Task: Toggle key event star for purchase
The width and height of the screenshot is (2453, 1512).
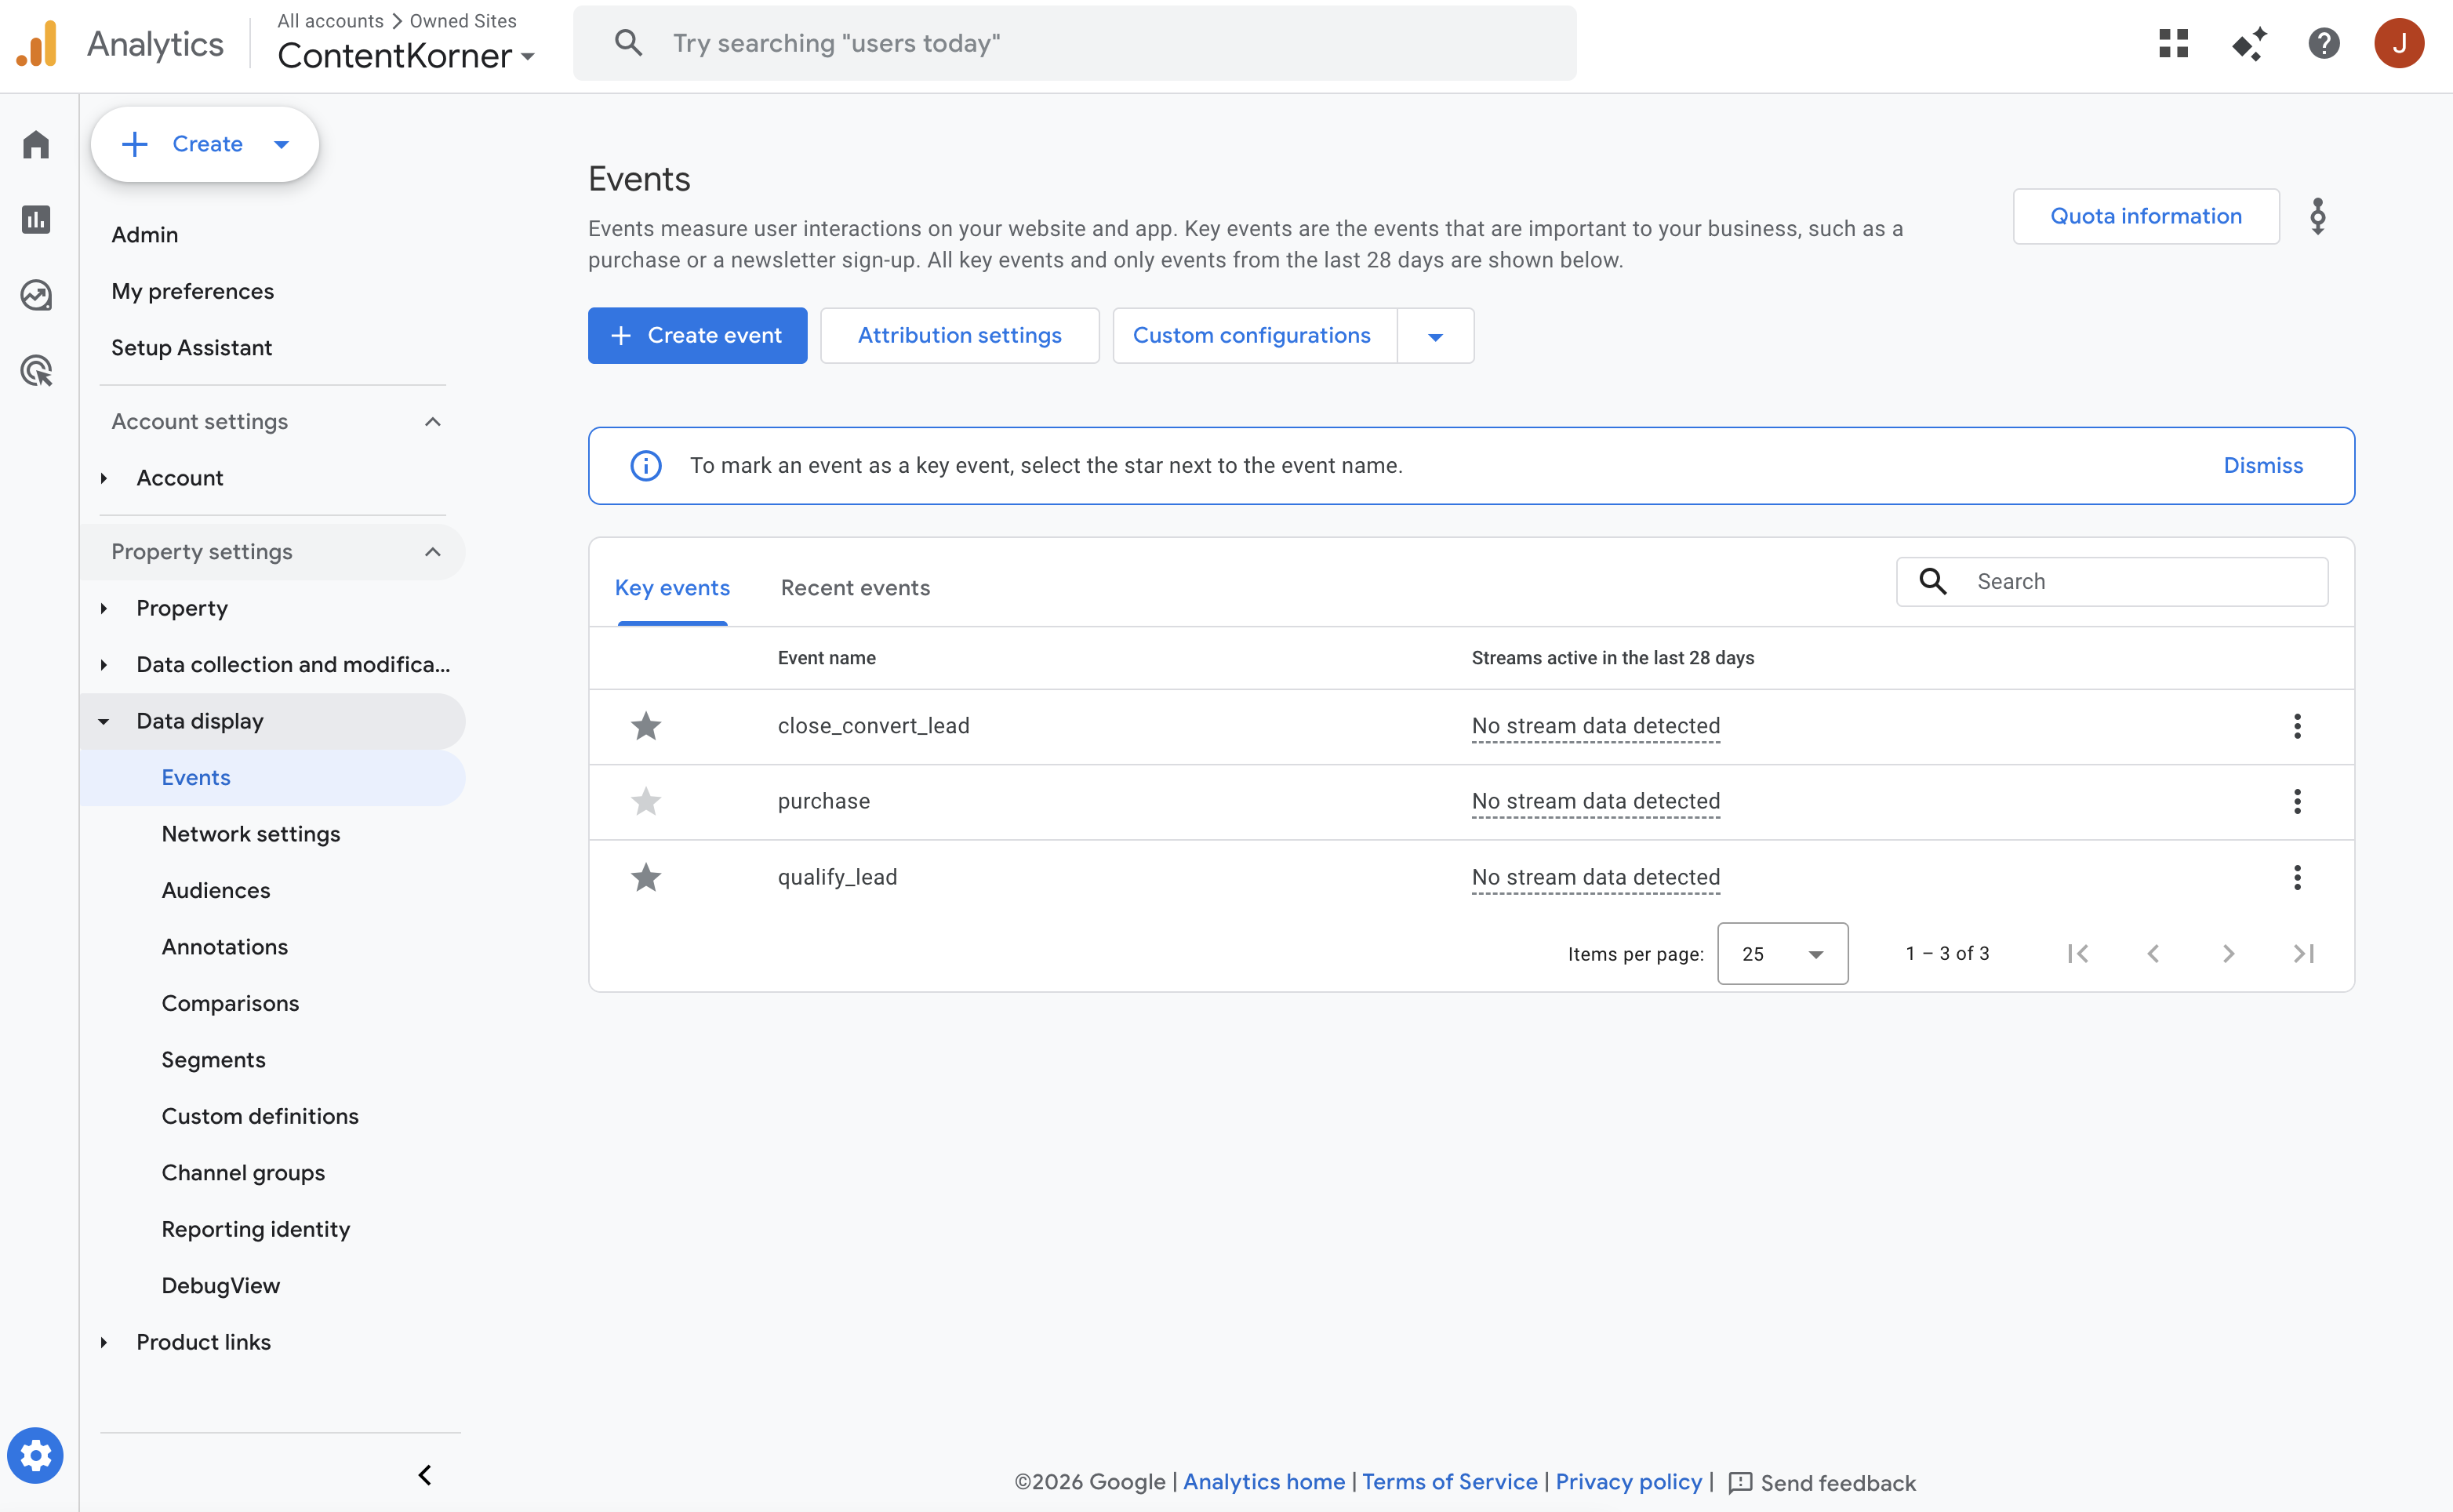Action: (646, 801)
